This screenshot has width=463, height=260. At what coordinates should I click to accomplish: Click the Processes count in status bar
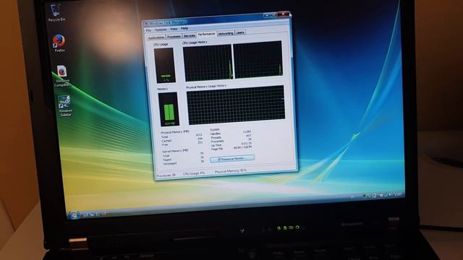coord(166,175)
